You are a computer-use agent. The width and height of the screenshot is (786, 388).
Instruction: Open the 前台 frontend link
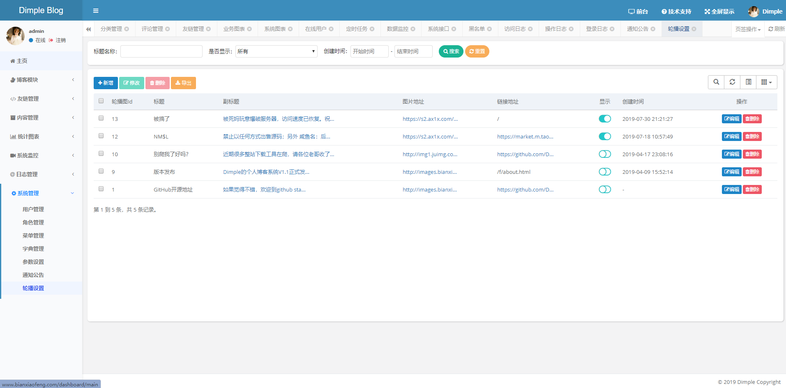click(638, 12)
